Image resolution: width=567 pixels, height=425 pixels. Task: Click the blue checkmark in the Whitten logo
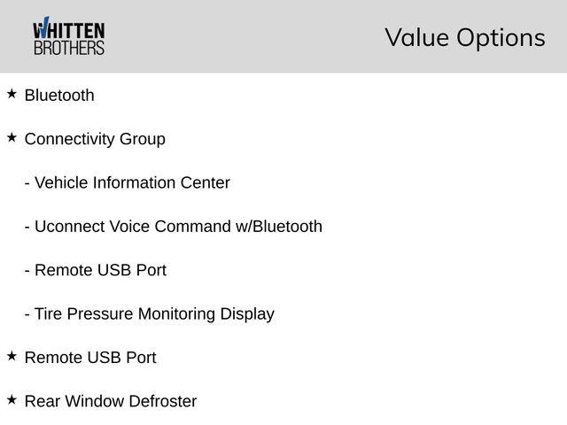point(43,27)
